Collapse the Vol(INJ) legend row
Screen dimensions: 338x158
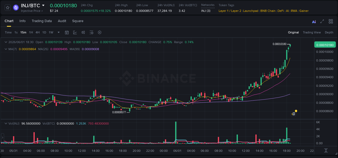(6, 123)
